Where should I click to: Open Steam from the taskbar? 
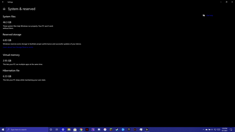tap(117, 129)
